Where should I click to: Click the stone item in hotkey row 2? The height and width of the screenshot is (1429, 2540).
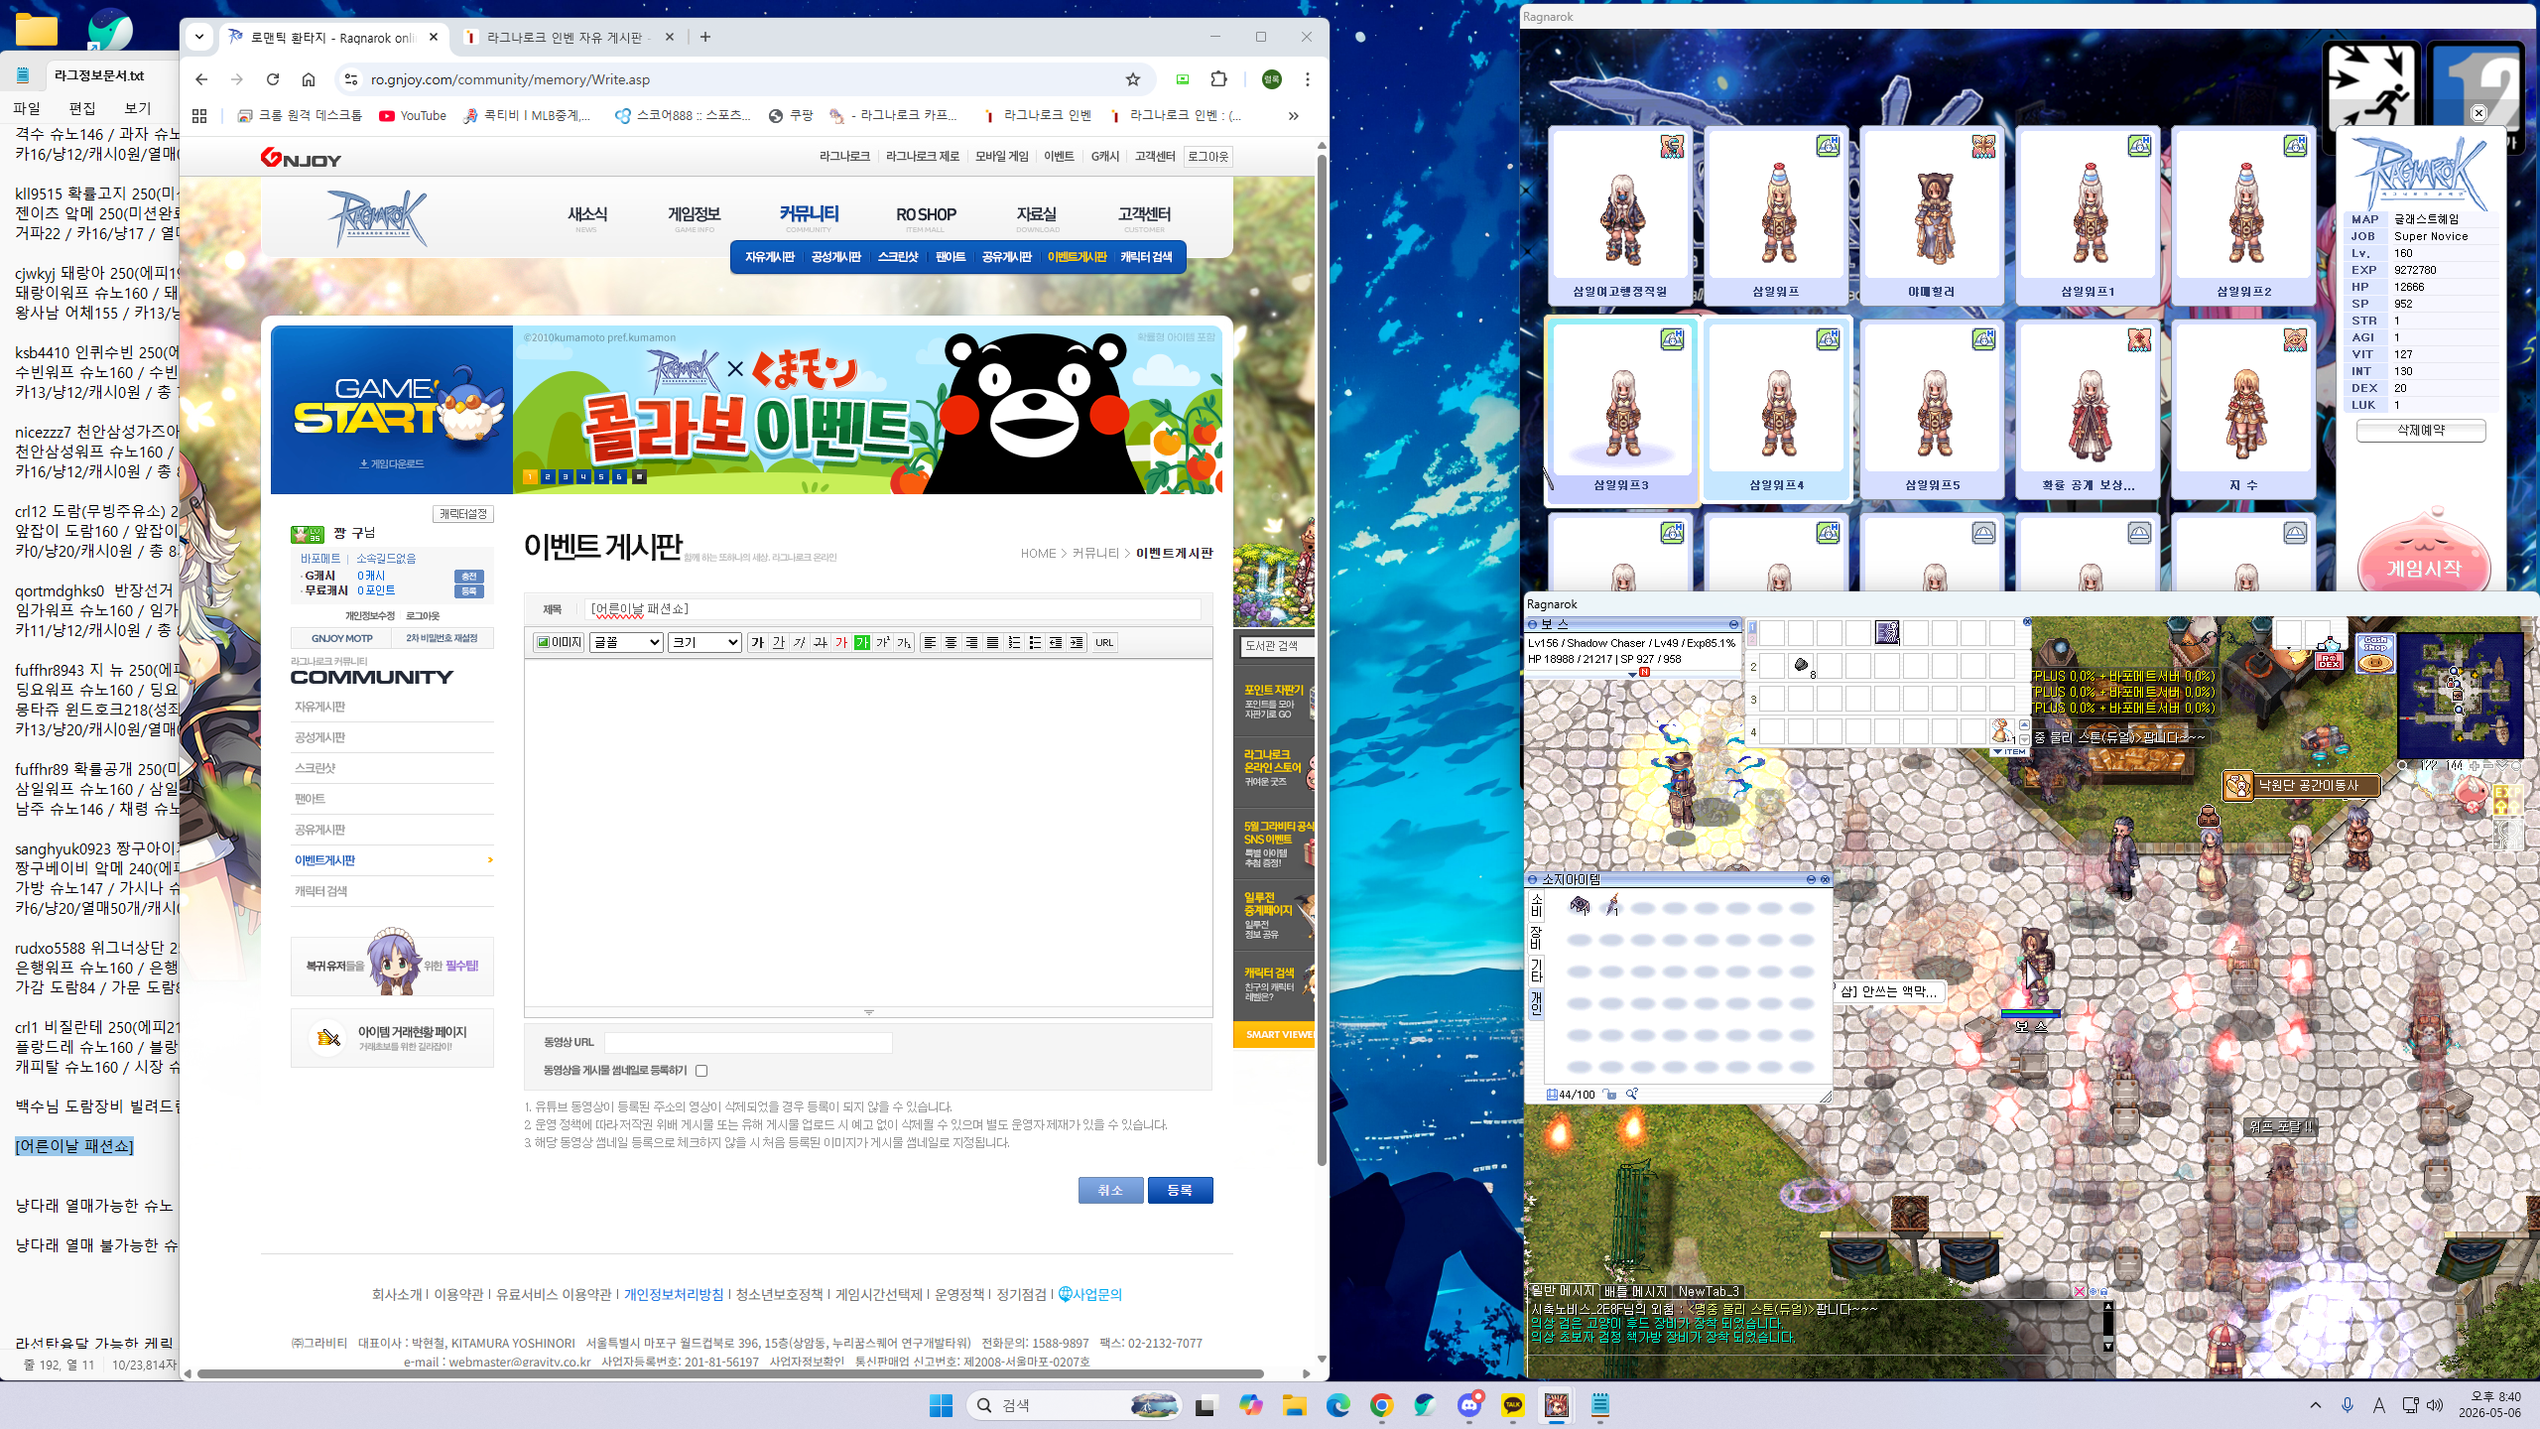[1802, 666]
